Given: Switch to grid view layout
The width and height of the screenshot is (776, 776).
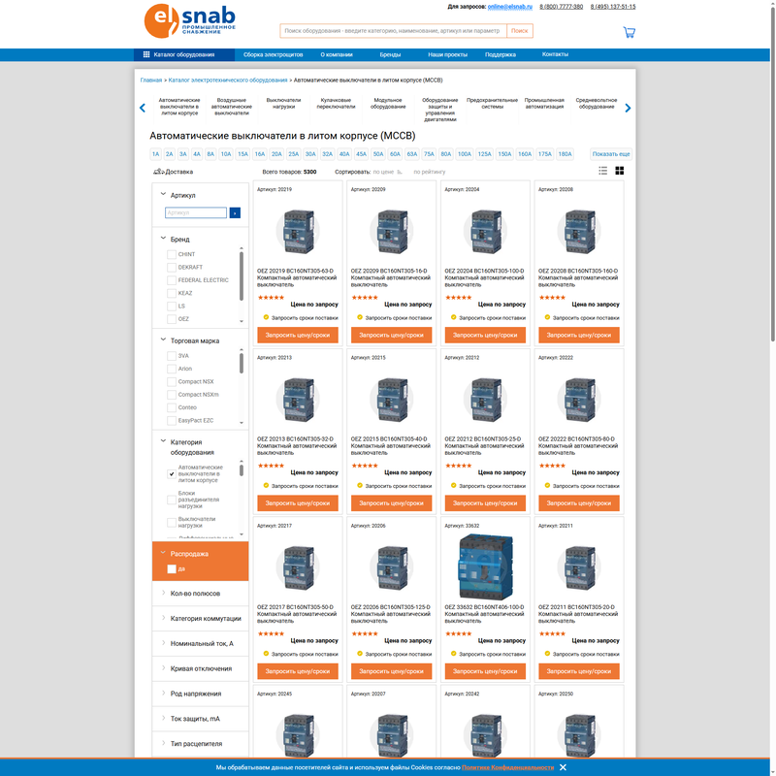Looking at the screenshot, I should point(619,171).
